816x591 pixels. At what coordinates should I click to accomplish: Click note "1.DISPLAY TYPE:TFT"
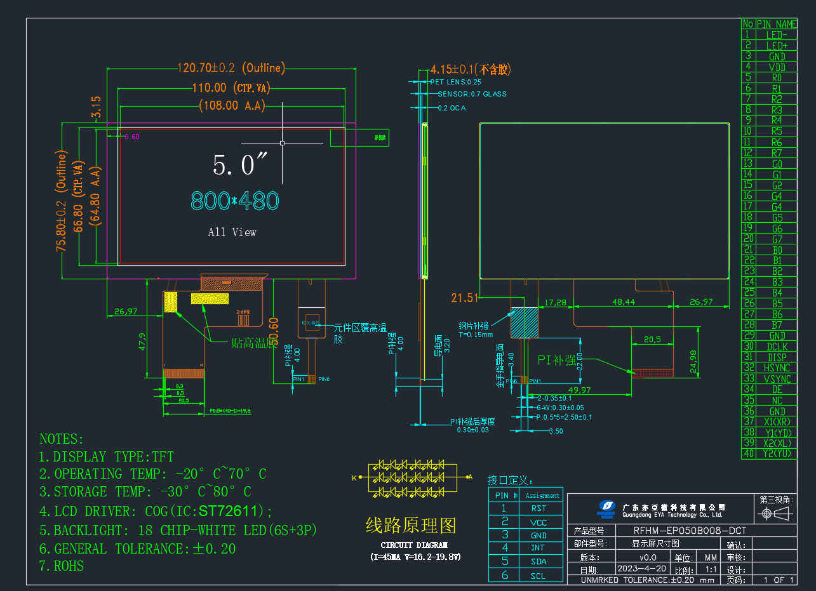(x=106, y=457)
